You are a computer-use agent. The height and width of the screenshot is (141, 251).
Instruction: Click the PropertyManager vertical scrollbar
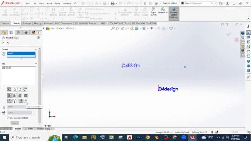(40, 86)
